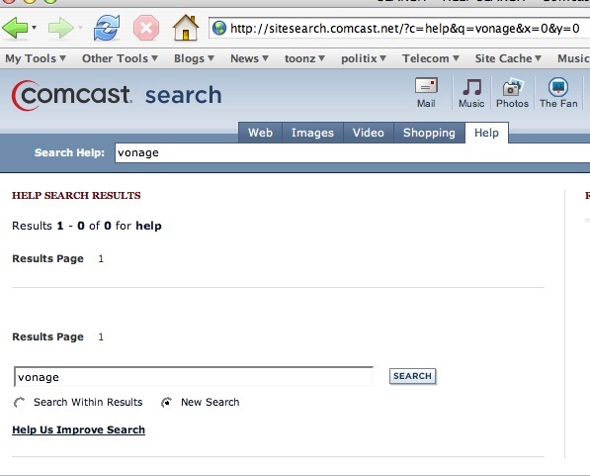Image resolution: width=590 pixels, height=476 pixels.
Task: Click the green back arrow button
Action: pos(15,28)
